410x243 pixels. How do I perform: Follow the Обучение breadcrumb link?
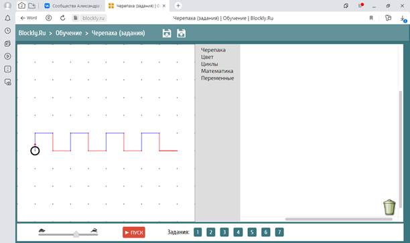pos(69,33)
